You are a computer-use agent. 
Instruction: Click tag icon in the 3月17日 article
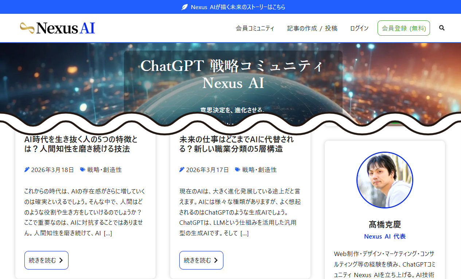coord(238,170)
